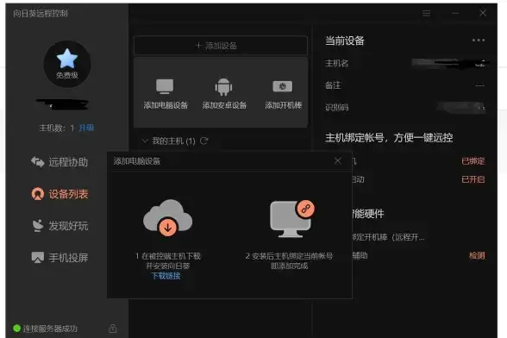Image resolution: width=507 pixels, height=338 pixels.
Task: Click the 当前设备 heading
Action: click(x=345, y=41)
